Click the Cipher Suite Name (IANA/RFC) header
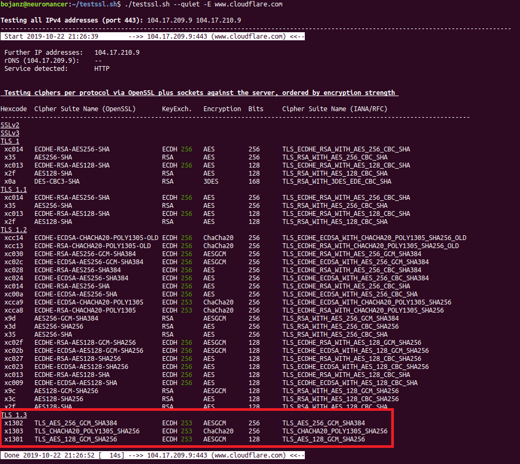The width and height of the screenshot is (520, 464). point(334,109)
